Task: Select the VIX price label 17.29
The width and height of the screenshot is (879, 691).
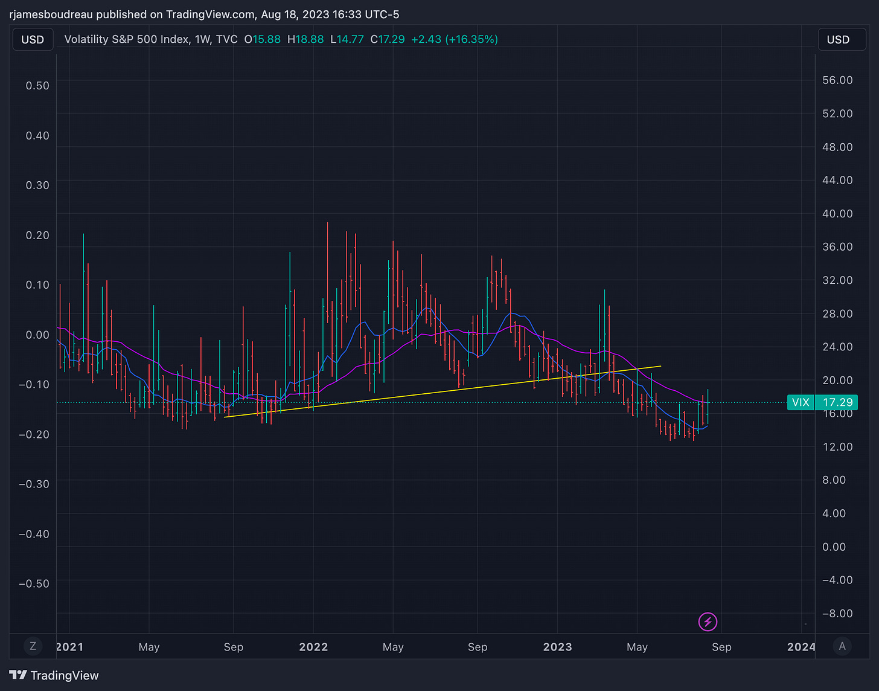Action: click(837, 402)
